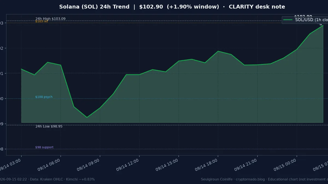Click the green line sample in the legend

288,20
